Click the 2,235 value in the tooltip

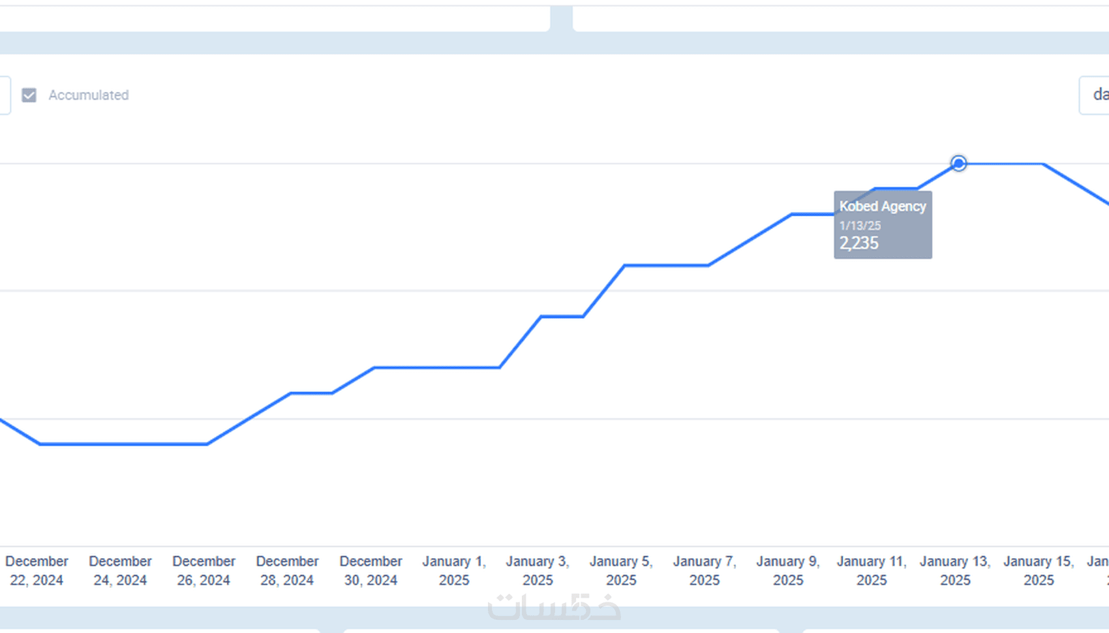coord(858,243)
